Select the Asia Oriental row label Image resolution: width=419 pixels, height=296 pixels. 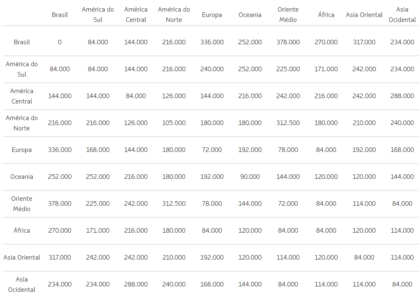click(x=22, y=257)
